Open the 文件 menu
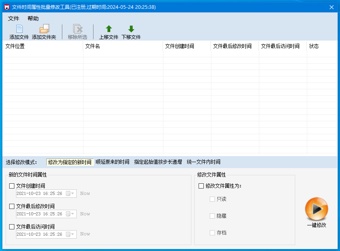The width and height of the screenshot is (340, 251). [14, 18]
